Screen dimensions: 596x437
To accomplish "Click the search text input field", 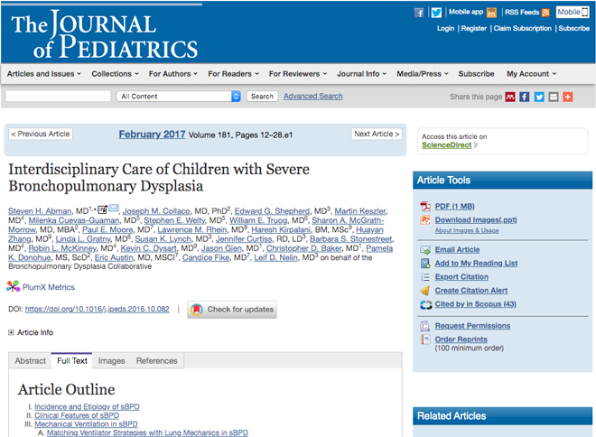I will point(58,96).
